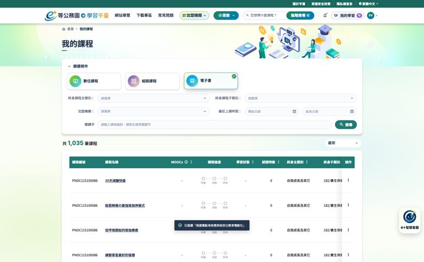Click the 共 1,035 筆課程 result count
Image resolution: width=424 pixels, height=262 pixels.
(x=79, y=143)
